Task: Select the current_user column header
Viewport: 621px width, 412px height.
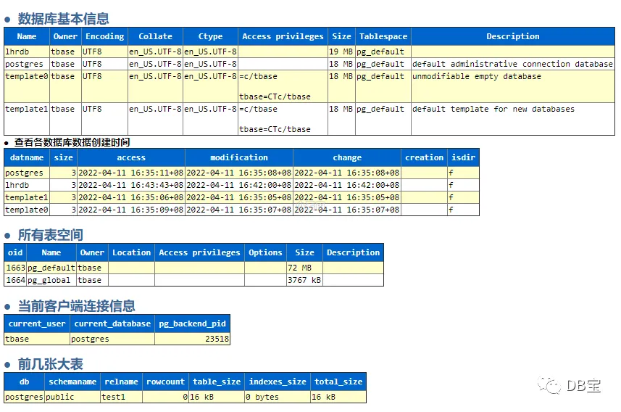Action: (x=37, y=324)
